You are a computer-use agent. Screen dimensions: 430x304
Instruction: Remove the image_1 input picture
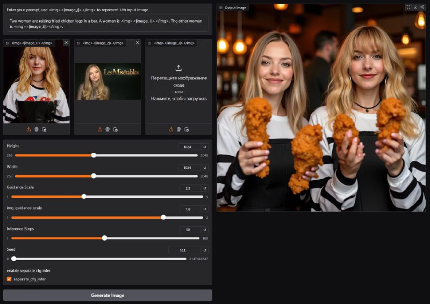tap(66, 43)
